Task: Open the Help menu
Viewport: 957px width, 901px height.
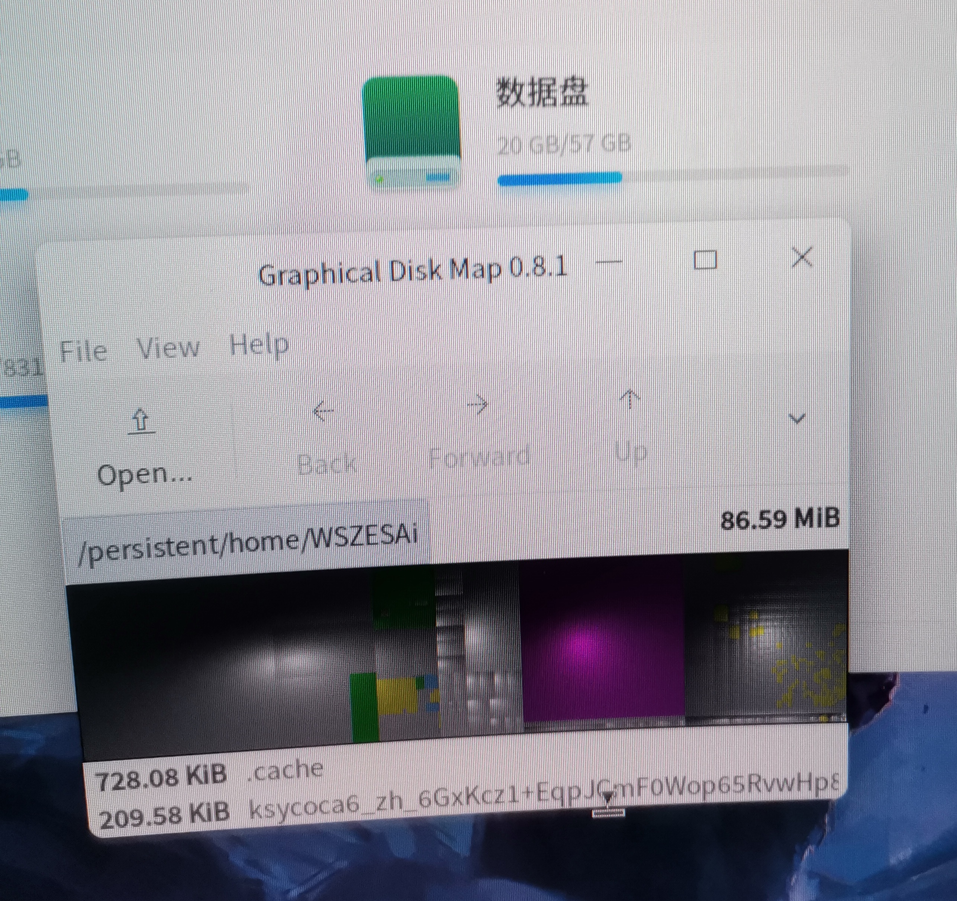Action: pos(259,345)
